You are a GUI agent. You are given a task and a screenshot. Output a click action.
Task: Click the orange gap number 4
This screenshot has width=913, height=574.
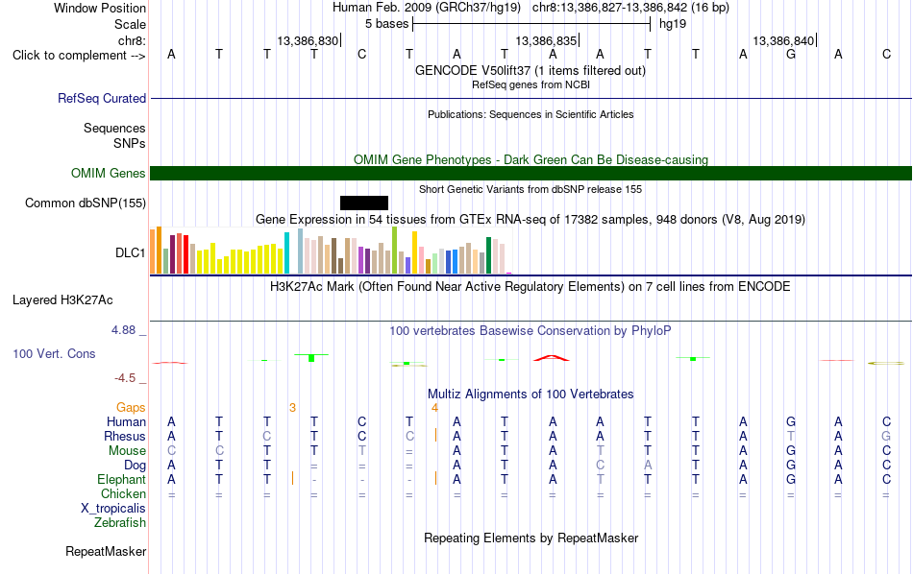point(434,408)
